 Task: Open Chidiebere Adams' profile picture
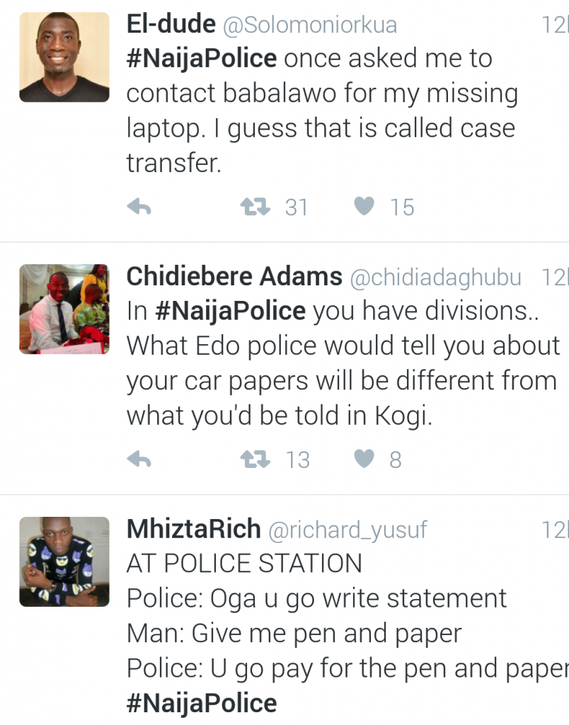pyautogui.click(x=64, y=309)
